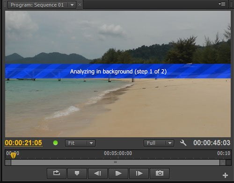This screenshot has height=183, width=234.
Task: Step forward one frame
Action: tap(139, 173)
